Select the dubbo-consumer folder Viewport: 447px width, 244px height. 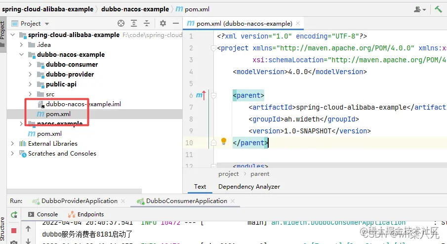point(72,64)
